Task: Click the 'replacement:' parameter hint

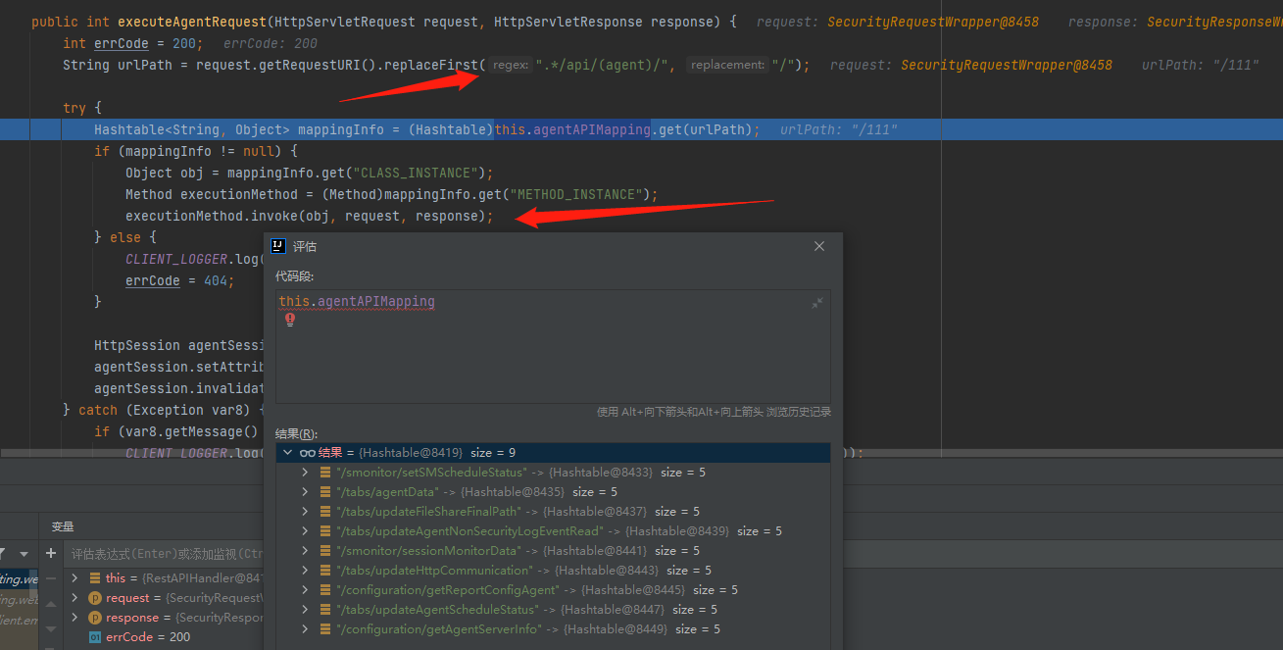Action: click(x=727, y=65)
